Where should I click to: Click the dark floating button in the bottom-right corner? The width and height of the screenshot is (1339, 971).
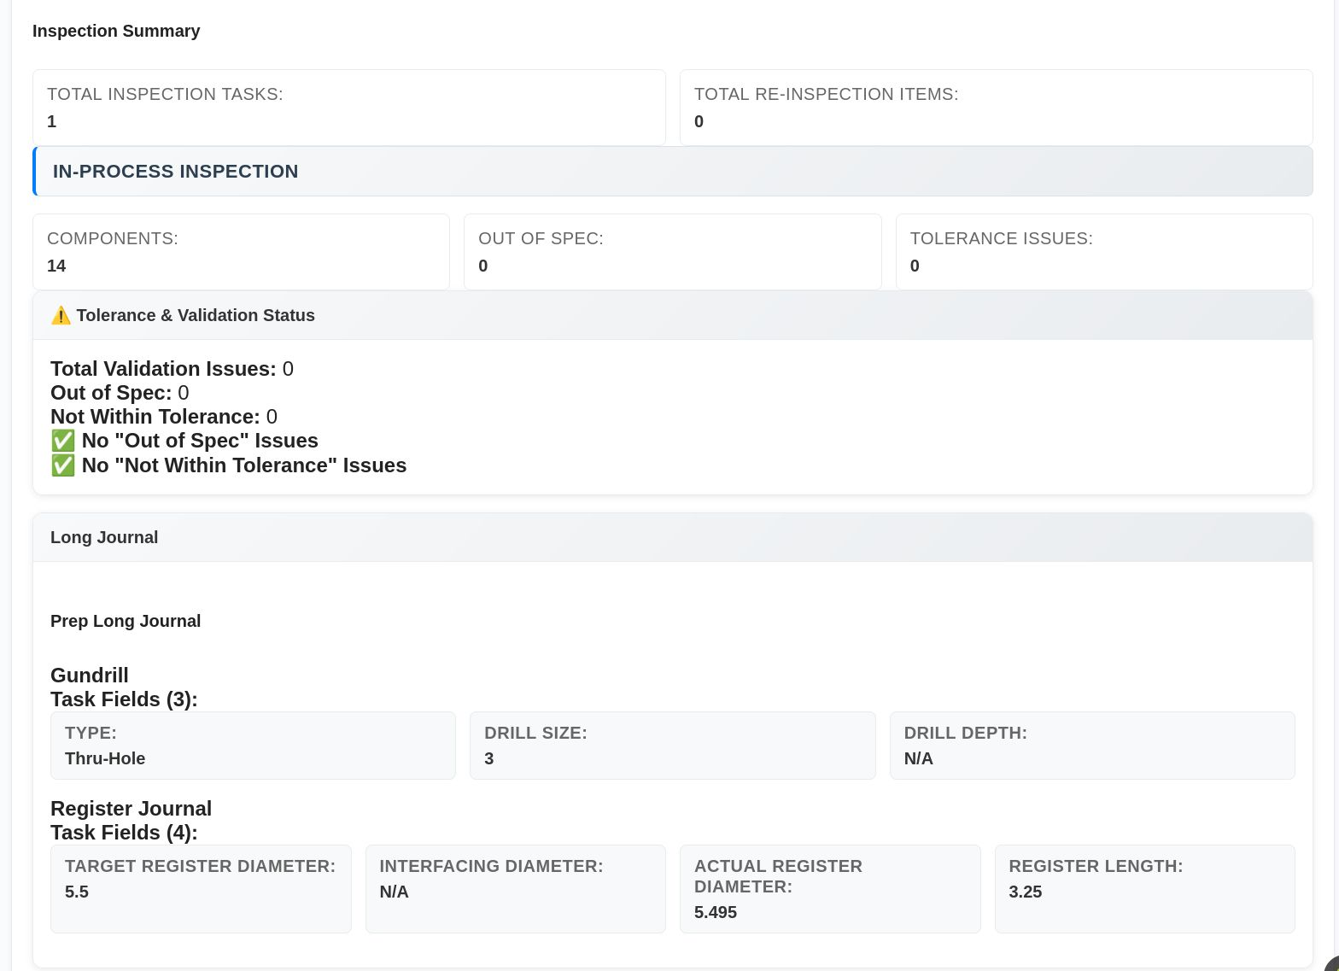(x=1330, y=964)
